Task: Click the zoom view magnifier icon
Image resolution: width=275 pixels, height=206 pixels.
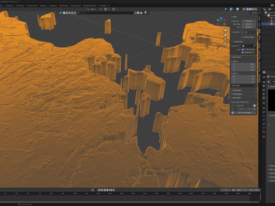Action: pos(225,30)
